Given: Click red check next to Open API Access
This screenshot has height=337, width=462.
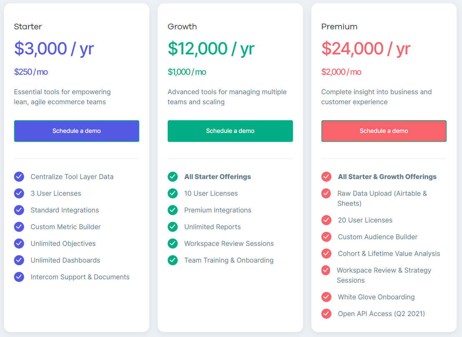Looking at the screenshot, I should [x=326, y=314].
